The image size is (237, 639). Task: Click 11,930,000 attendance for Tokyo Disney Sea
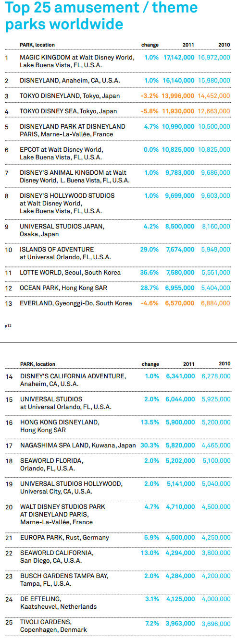pos(178,111)
